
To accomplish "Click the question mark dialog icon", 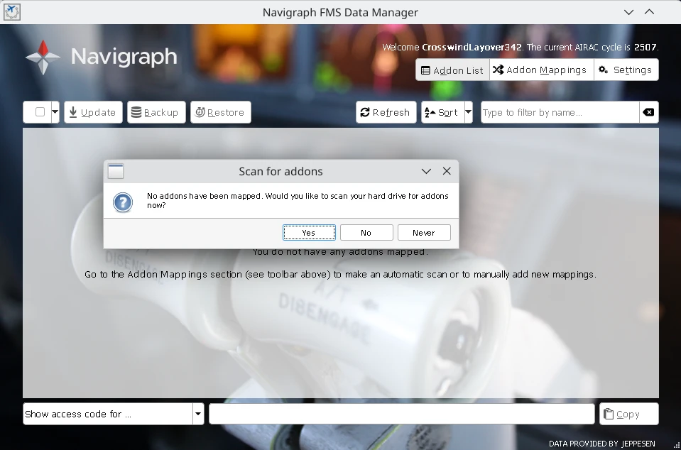I will (123, 202).
